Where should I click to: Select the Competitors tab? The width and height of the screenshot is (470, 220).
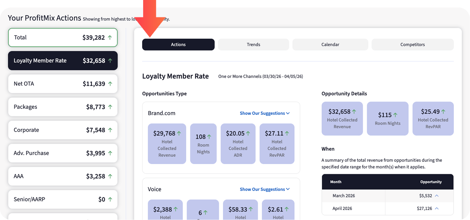coord(412,45)
